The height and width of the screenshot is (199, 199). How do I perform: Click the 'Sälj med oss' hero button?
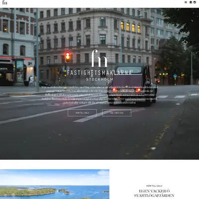116,113
